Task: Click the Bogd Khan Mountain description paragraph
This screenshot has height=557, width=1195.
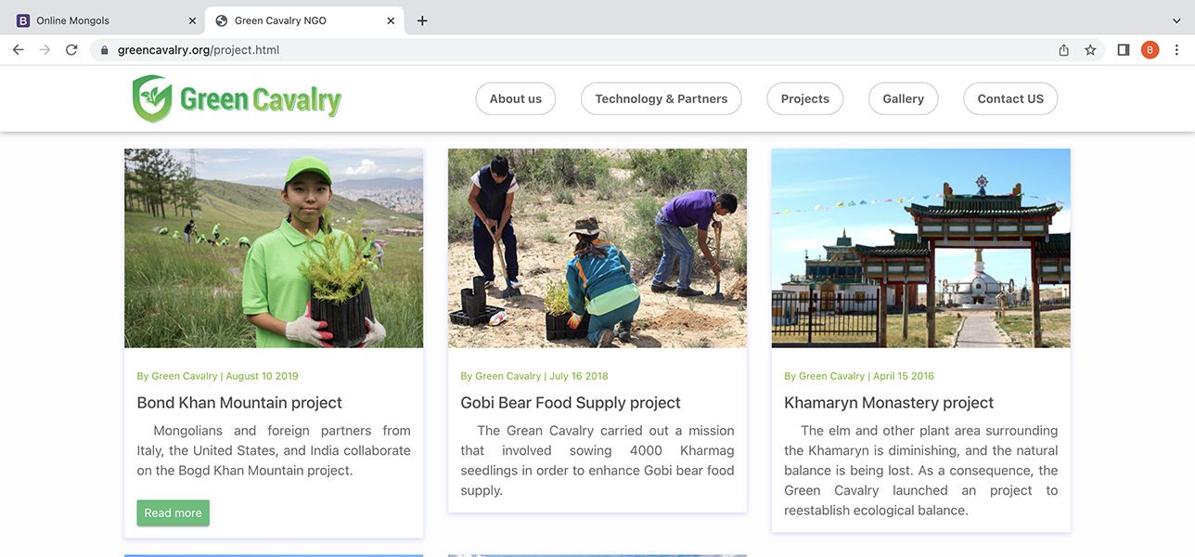Action: [x=274, y=450]
